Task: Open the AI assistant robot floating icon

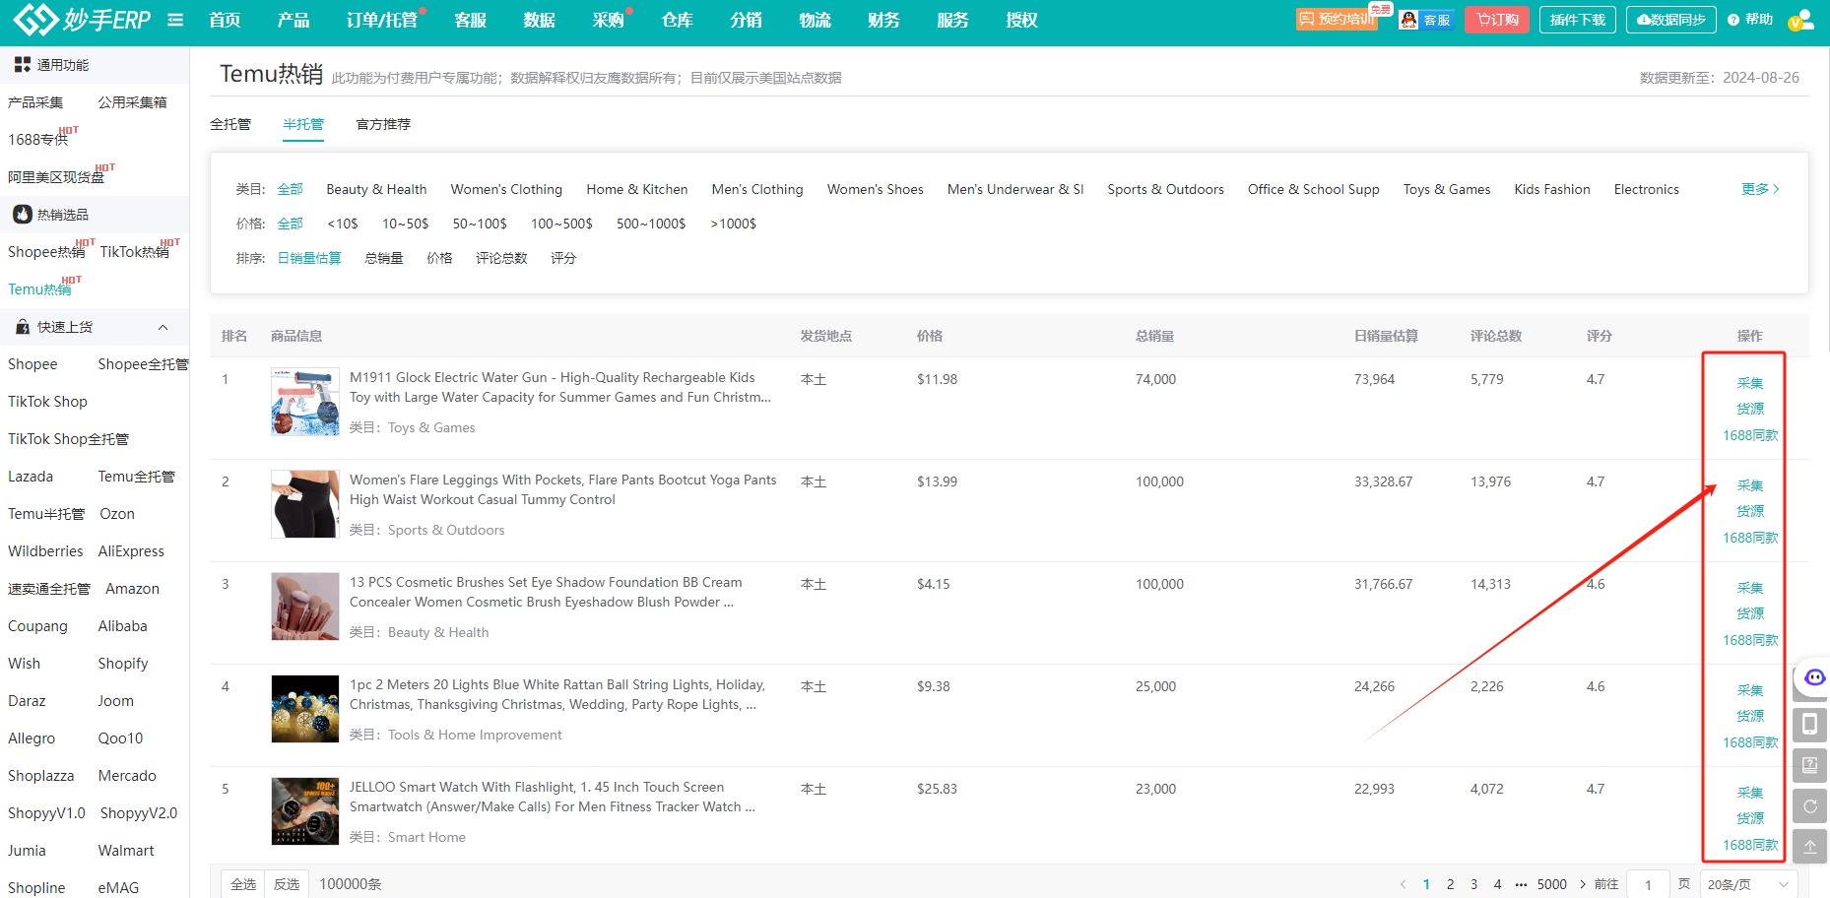Action: click(x=1813, y=678)
